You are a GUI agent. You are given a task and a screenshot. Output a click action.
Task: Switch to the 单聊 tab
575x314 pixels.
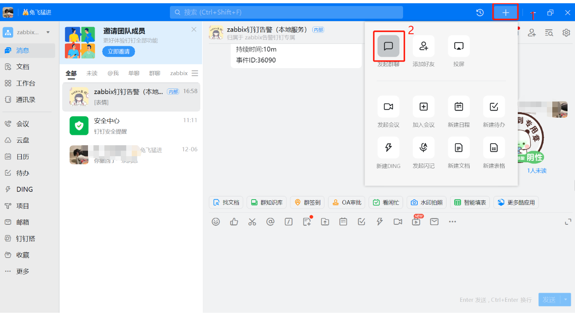coord(134,73)
